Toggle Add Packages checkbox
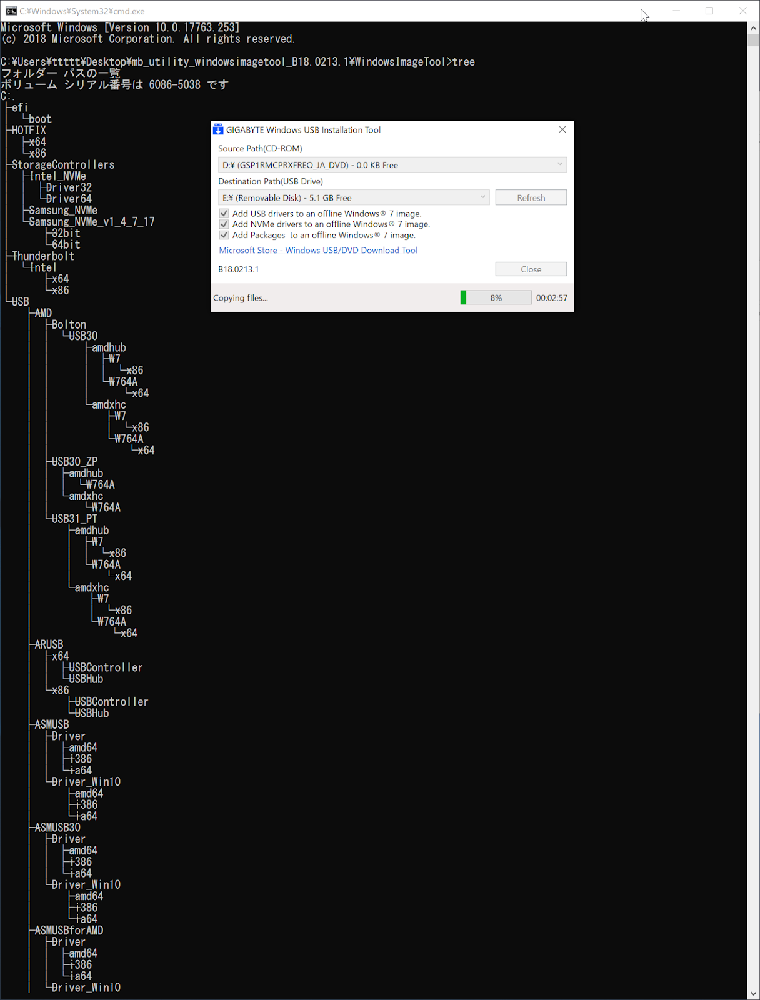Image resolution: width=760 pixels, height=1000 pixels. click(x=224, y=236)
